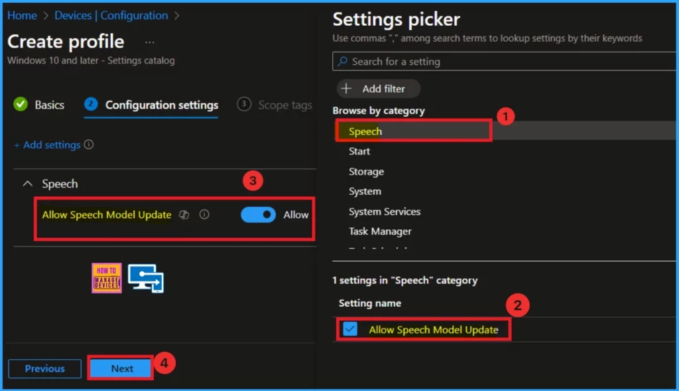Click the Add filter button

coord(378,89)
